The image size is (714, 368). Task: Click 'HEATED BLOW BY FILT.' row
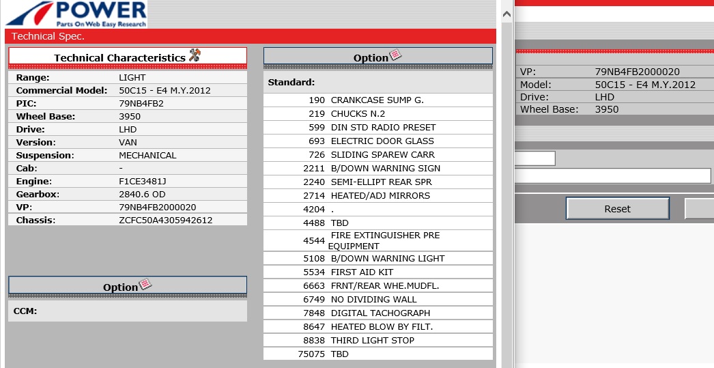(x=378, y=326)
